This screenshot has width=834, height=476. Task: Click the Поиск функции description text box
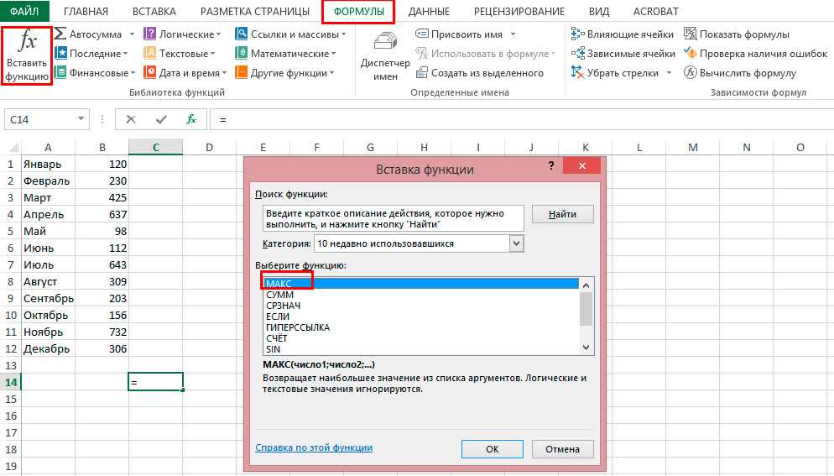[392, 217]
